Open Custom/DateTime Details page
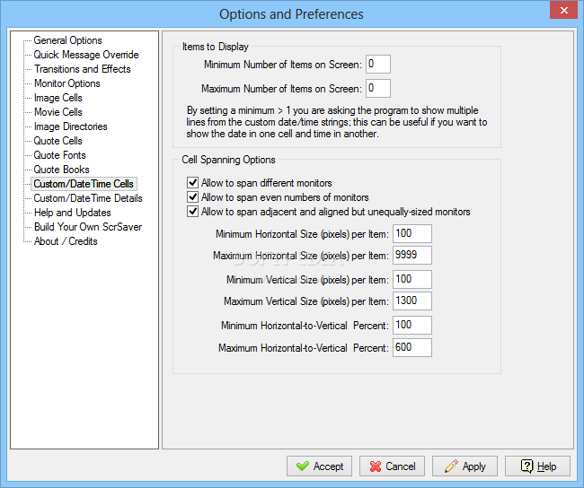Image resolution: width=584 pixels, height=488 pixels. click(88, 198)
